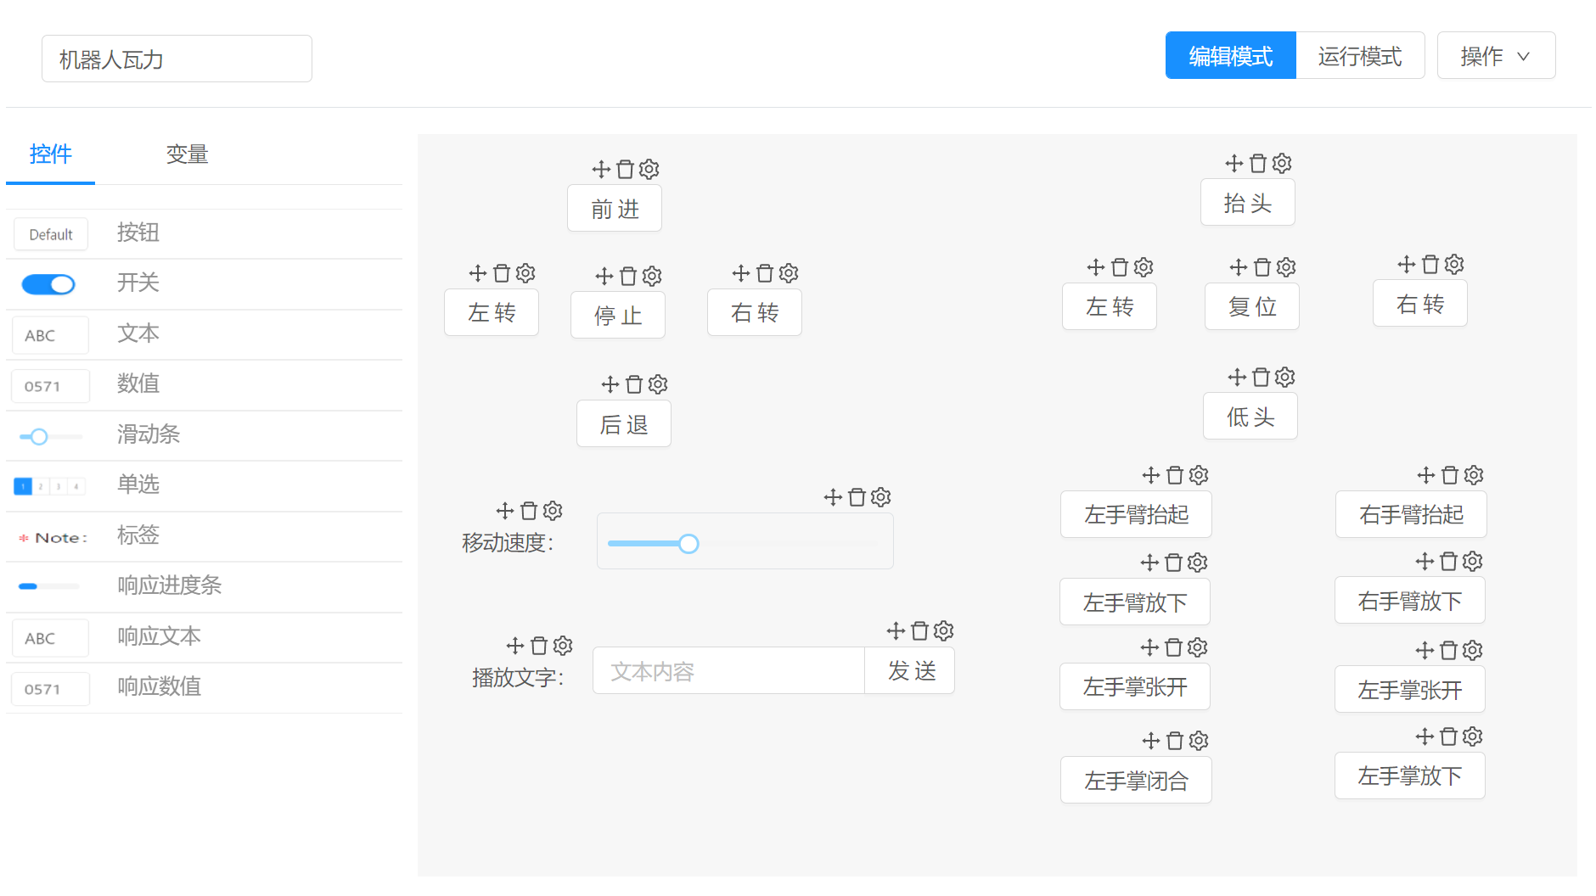1596x896 pixels.
Task: Click the trash icon above 停止
Action: pos(628,277)
